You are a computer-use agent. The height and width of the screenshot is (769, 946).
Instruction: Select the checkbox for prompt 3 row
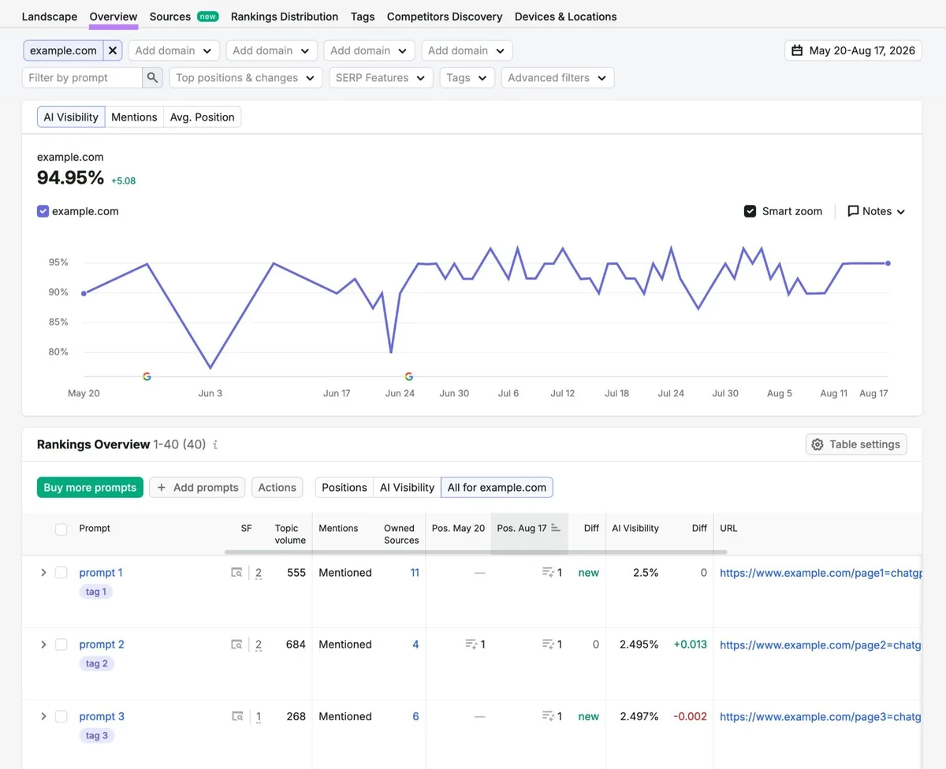pyautogui.click(x=61, y=716)
